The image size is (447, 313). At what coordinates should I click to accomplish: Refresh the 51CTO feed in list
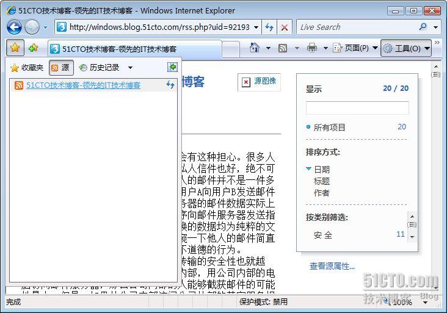170,85
